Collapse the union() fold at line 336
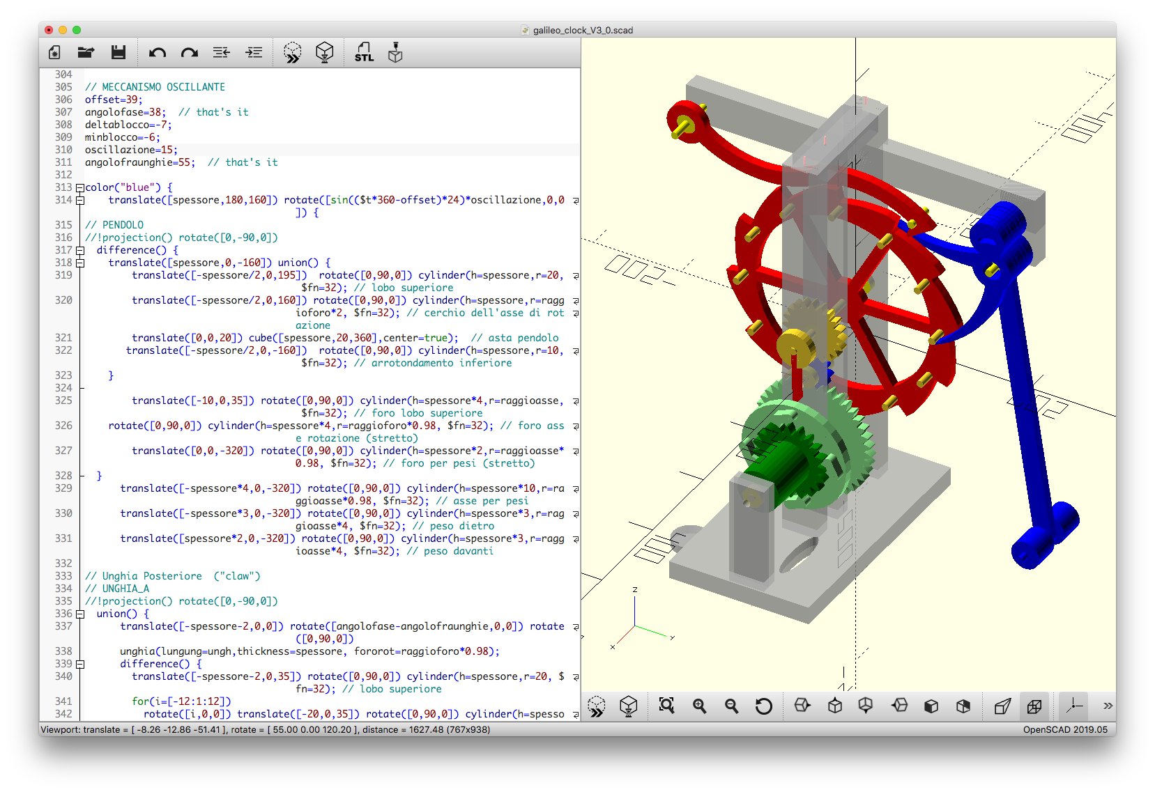This screenshot has width=1155, height=792. (80, 614)
